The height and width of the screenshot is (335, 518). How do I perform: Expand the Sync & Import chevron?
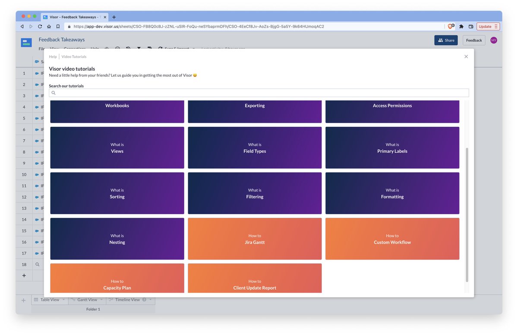(x=194, y=49)
